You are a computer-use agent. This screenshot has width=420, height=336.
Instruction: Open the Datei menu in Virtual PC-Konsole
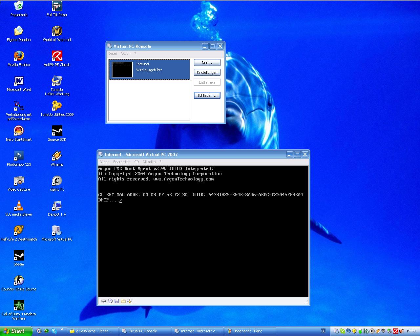(113, 53)
